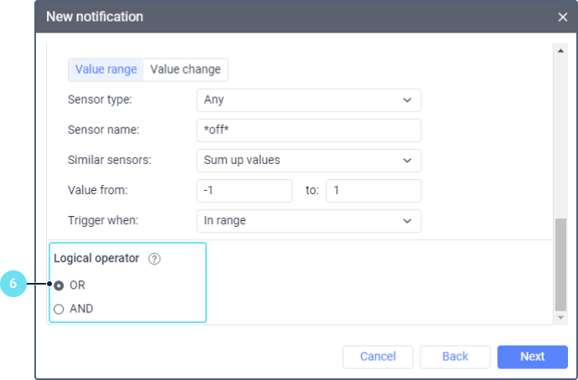
Task: Focus the Sensor name field
Action: point(308,131)
